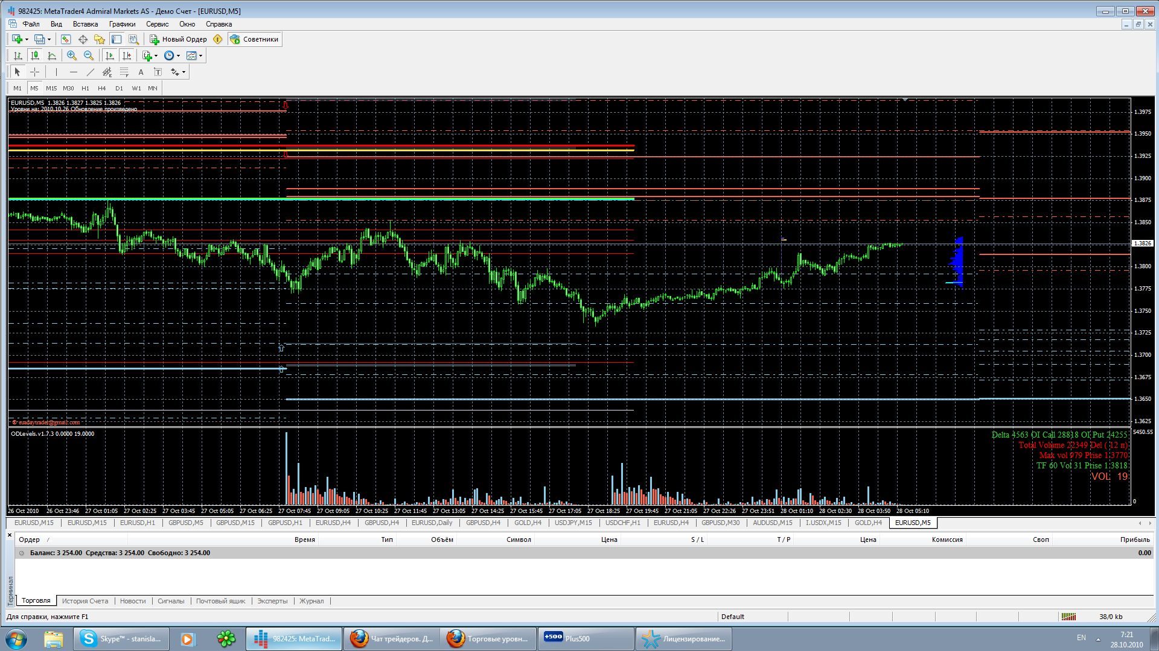The width and height of the screenshot is (1159, 651).
Task: Select the vertical line tool
Action: click(56, 72)
